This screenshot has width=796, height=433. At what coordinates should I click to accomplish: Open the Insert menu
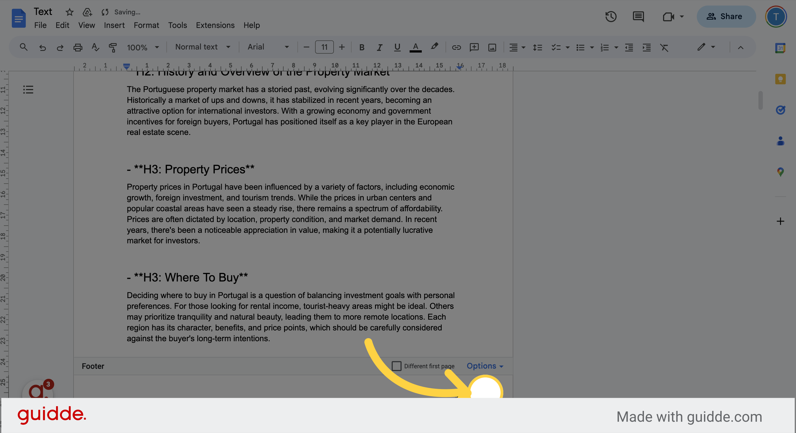tap(114, 25)
